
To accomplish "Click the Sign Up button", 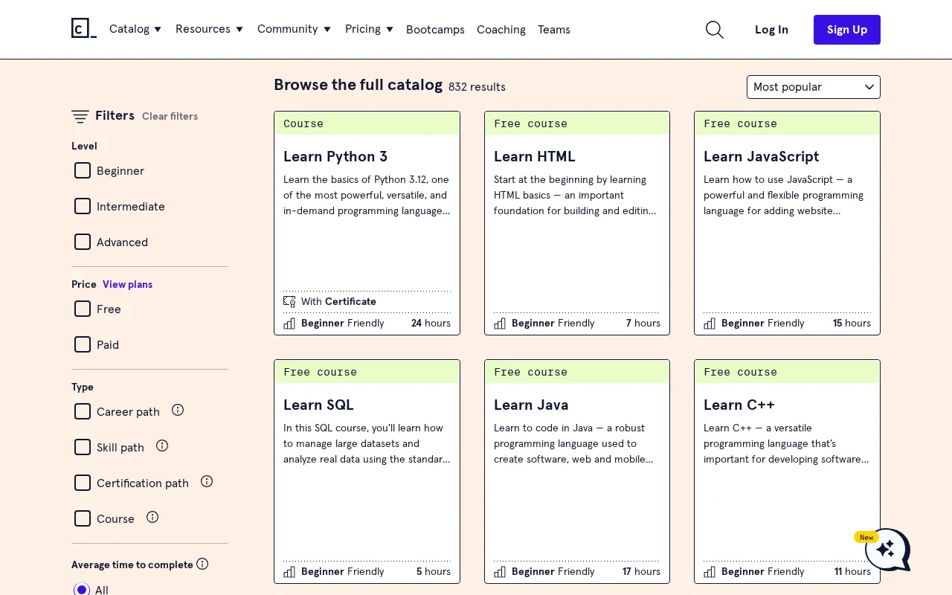I will (847, 30).
